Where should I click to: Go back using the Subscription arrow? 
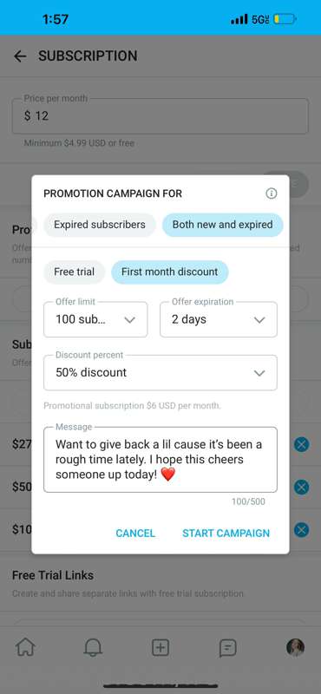point(20,56)
